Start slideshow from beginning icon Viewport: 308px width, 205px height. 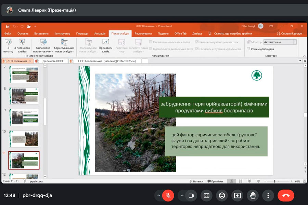[9, 42]
